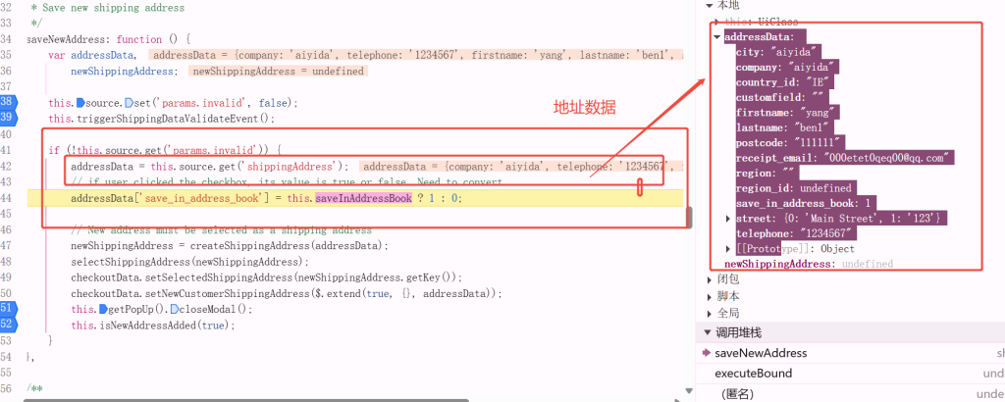Image resolution: width=1005 pixels, height=402 pixels.
Task: Click the country_id: "IE" property
Action: pos(785,82)
